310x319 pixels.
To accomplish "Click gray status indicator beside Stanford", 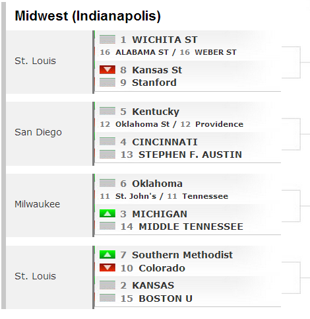I will click(108, 83).
